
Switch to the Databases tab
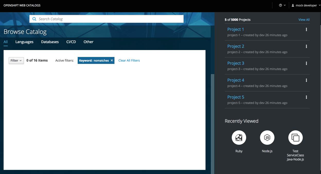pyautogui.click(x=50, y=42)
